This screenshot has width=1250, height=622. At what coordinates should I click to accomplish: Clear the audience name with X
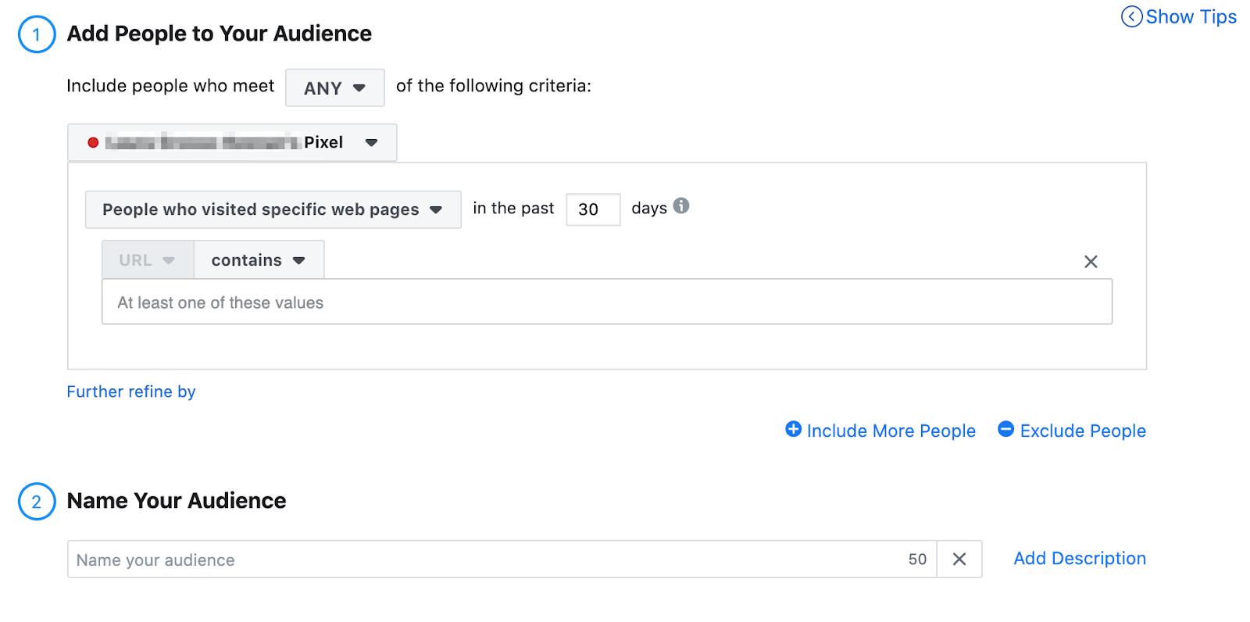pos(959,559)
